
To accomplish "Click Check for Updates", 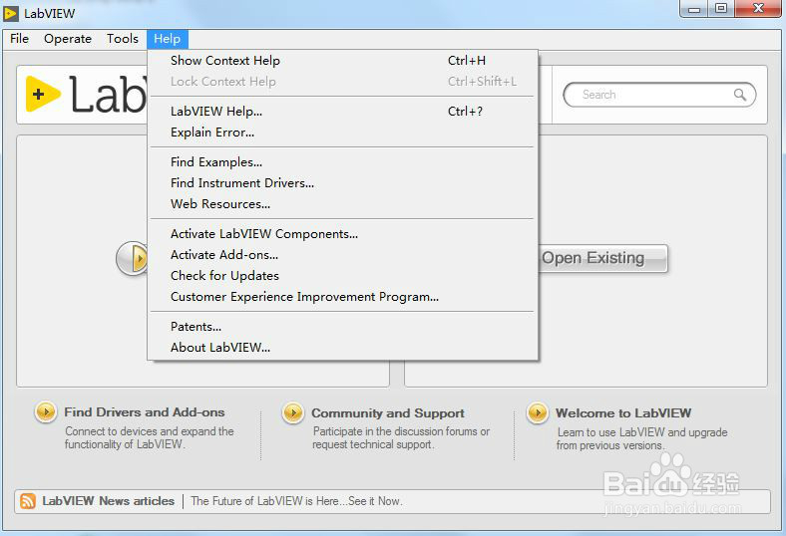I will tap(343, 276).
